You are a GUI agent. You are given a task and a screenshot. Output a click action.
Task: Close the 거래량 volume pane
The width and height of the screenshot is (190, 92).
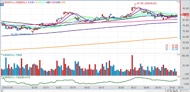(179, 55)
